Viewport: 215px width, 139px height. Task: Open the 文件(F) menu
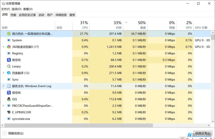(6, 9)
